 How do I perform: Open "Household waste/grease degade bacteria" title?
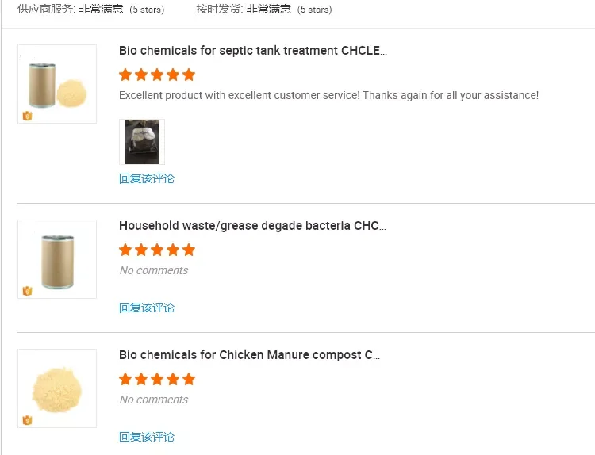pos(252,226)
